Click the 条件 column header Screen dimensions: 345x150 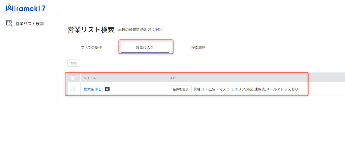(x=173, y=78)
